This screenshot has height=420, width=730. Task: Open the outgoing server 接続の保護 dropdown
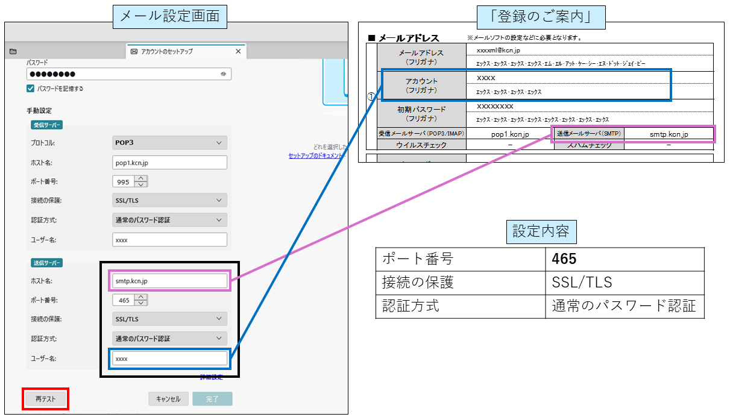pos(169,318)
